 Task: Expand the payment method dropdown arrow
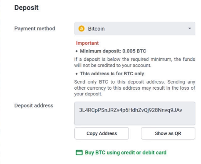(x=190, y=28)
